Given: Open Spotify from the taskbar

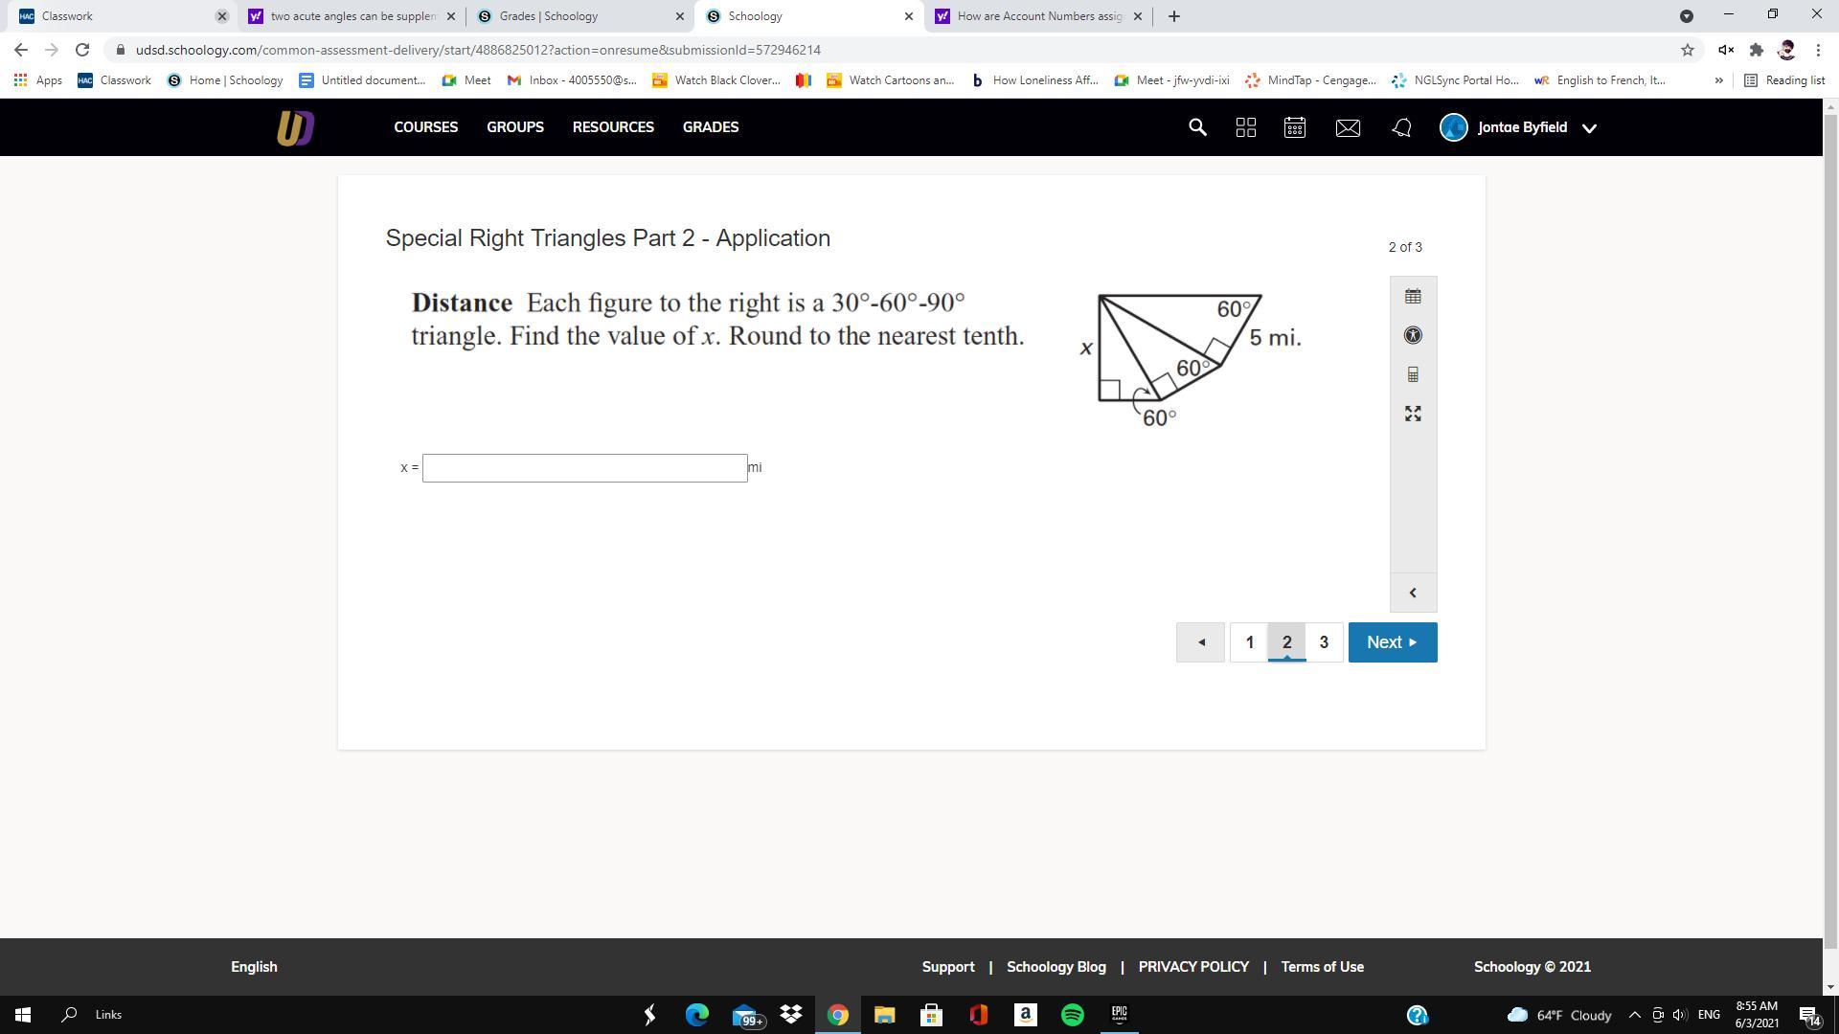Looking at the screenshot, I should 1072,1015.
